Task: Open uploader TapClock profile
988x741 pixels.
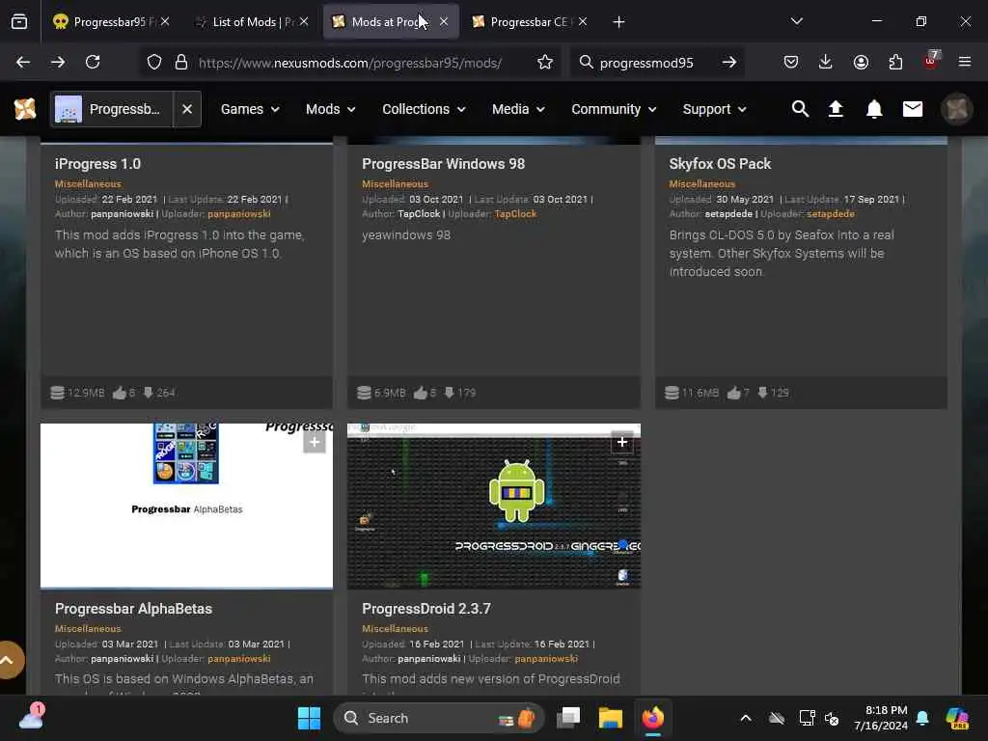Action: coord(515,214)
